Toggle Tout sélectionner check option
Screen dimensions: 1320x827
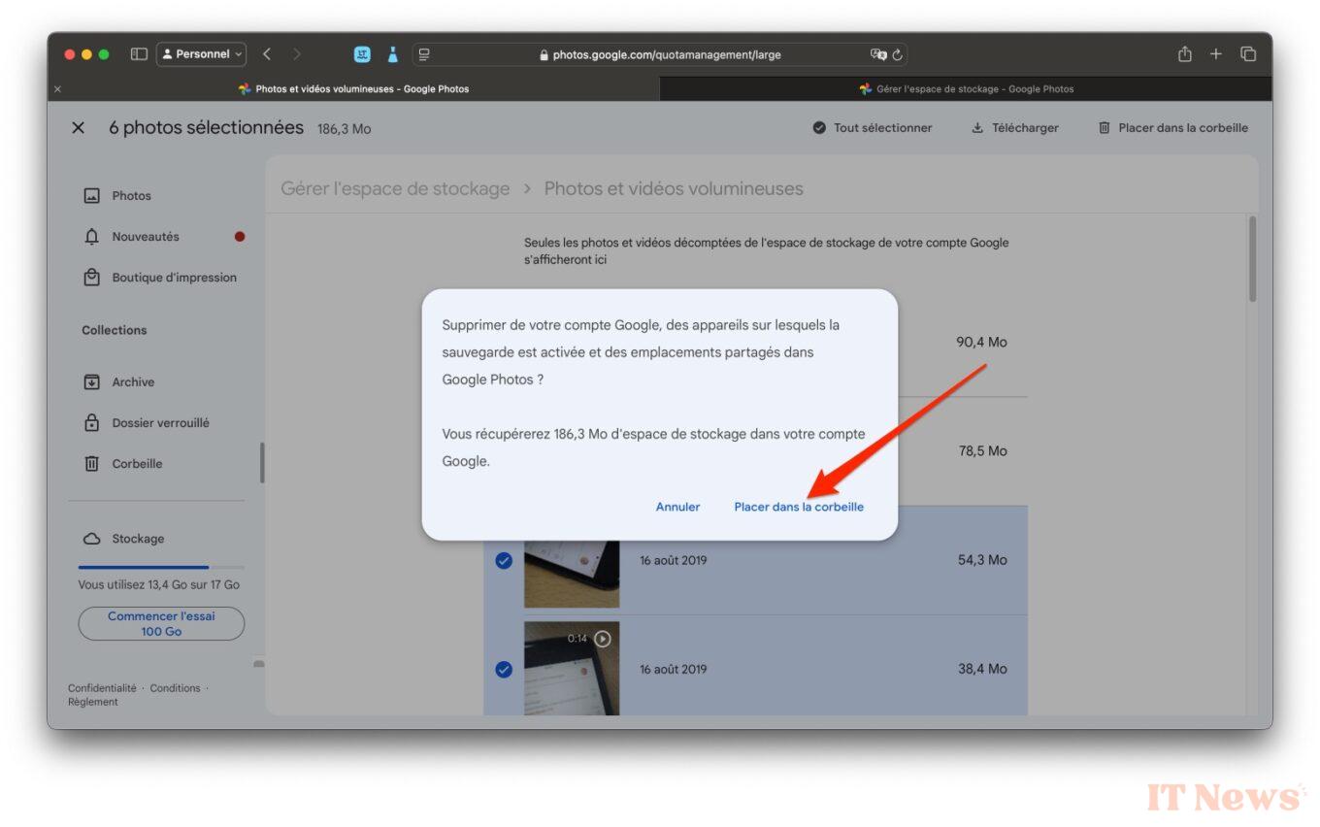pos(819,128)
